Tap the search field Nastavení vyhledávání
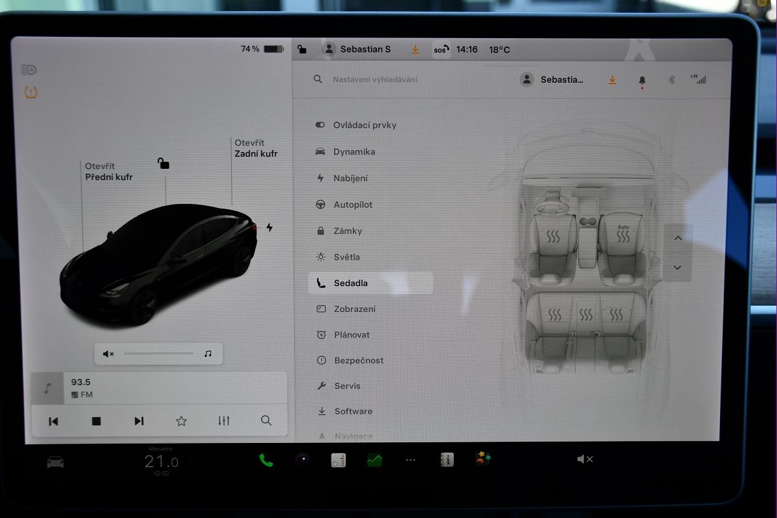The width and height of the screenshot is (777, 518). [x=375, y=79]
